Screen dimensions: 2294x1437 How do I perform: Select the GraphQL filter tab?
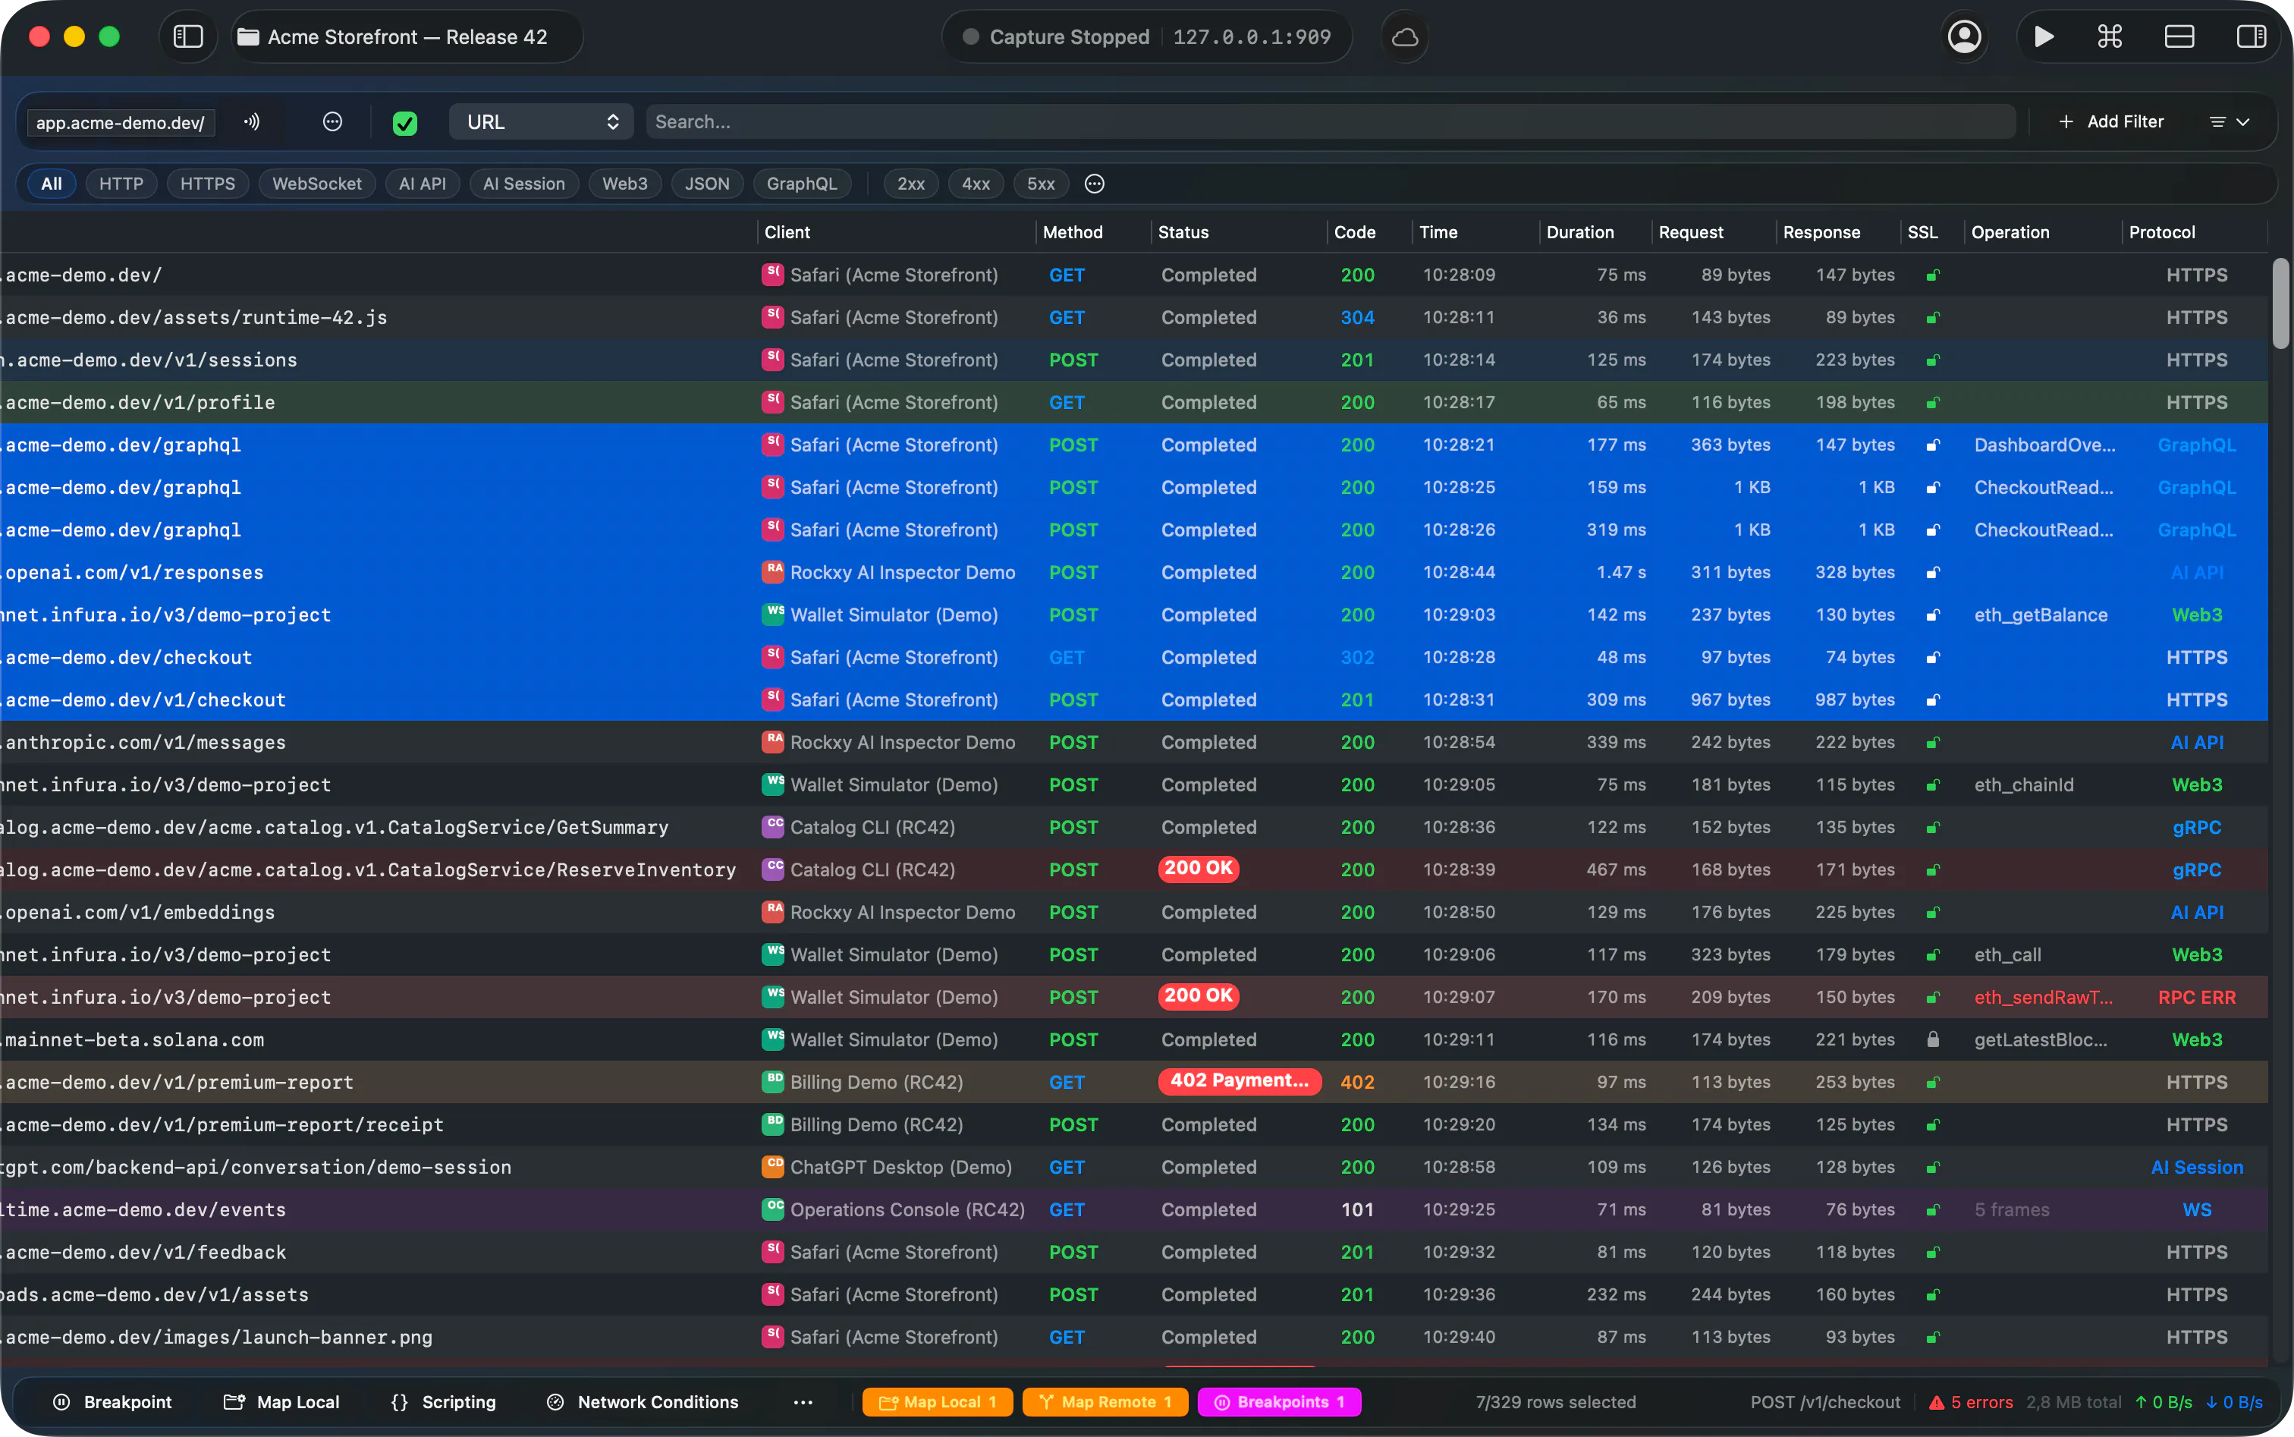tap(802, 184)
